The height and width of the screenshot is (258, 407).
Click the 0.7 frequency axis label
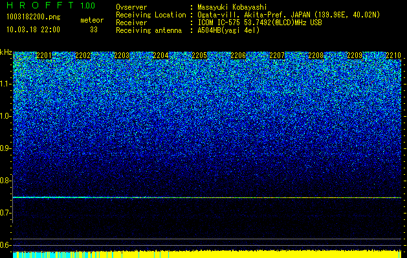point(5,213)
